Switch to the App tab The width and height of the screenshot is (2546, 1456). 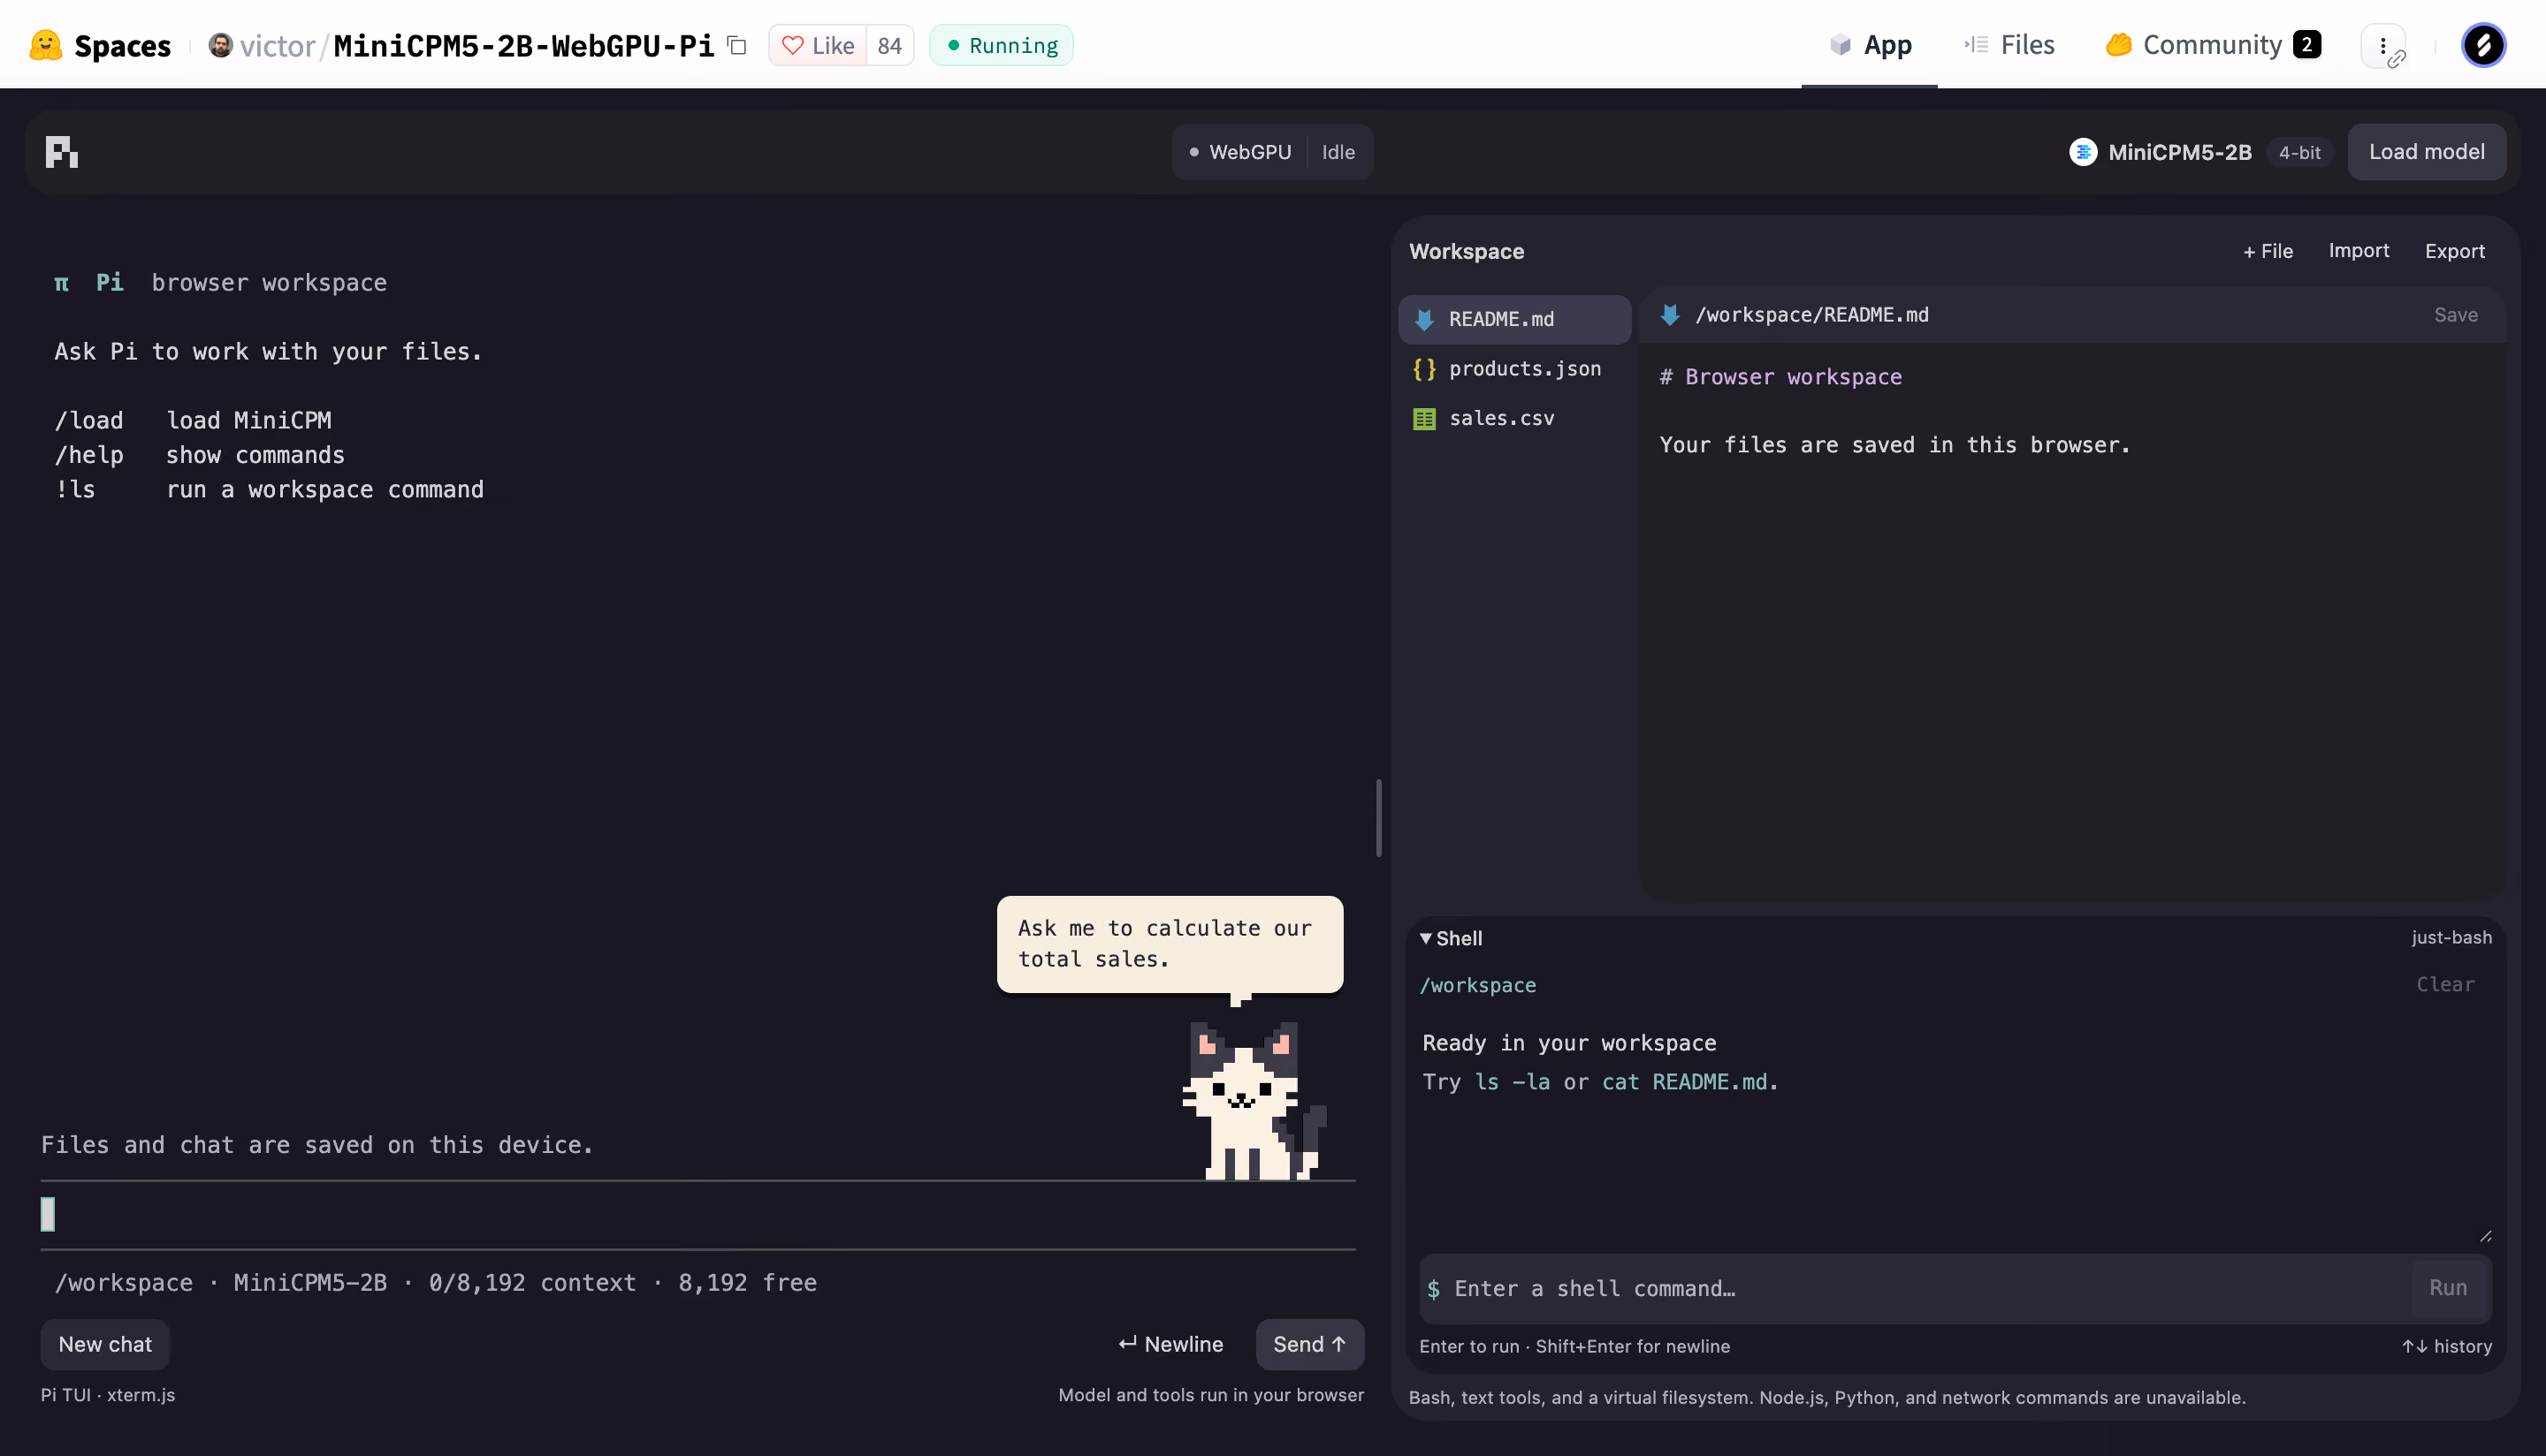pos(1870,45)
